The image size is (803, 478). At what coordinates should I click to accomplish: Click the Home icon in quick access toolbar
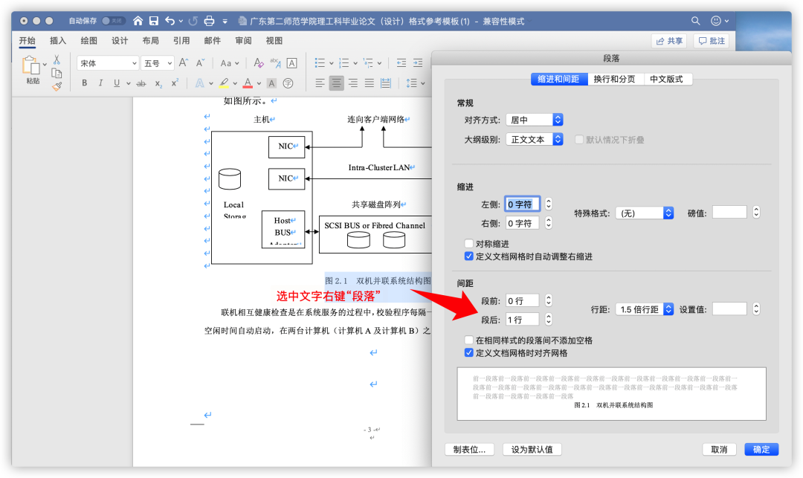coord(138,21)
